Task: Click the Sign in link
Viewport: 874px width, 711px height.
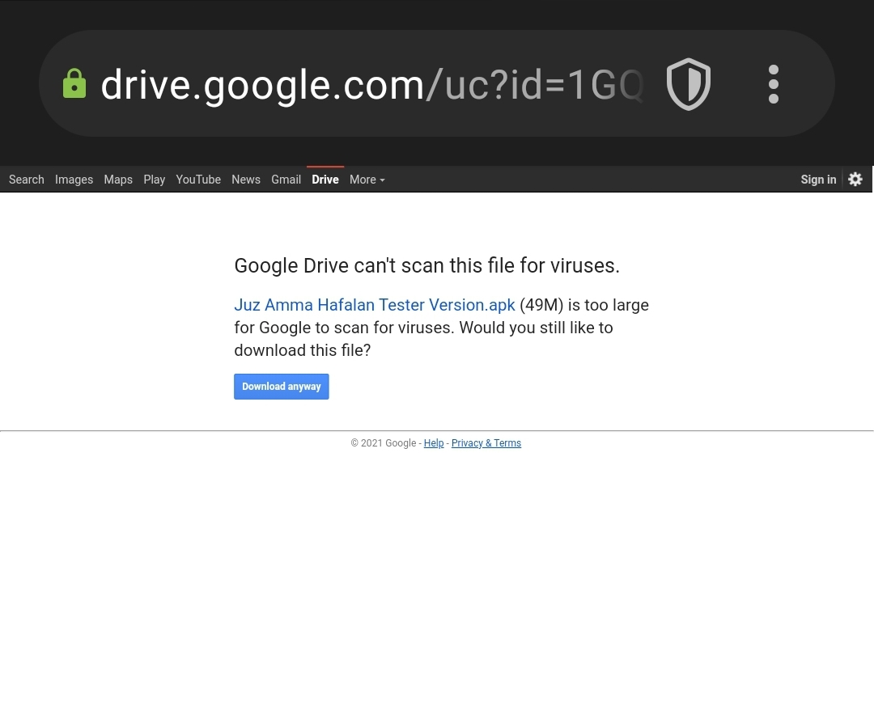Action: (x=818, y=180)
